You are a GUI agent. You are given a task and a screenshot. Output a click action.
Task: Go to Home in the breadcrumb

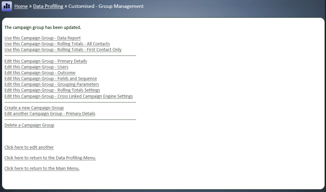coord(21,6)
